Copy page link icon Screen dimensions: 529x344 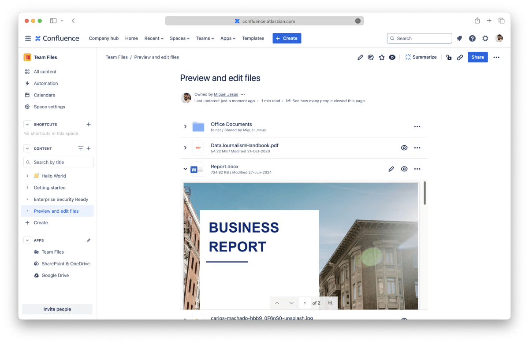(x=460, y=57)
